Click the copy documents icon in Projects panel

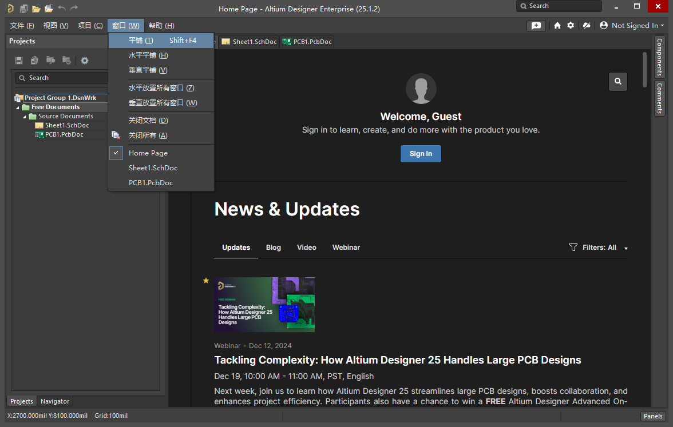tap(35, 61)
